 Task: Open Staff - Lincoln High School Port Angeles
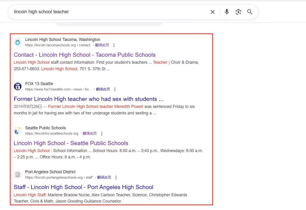tap(83, 187)
